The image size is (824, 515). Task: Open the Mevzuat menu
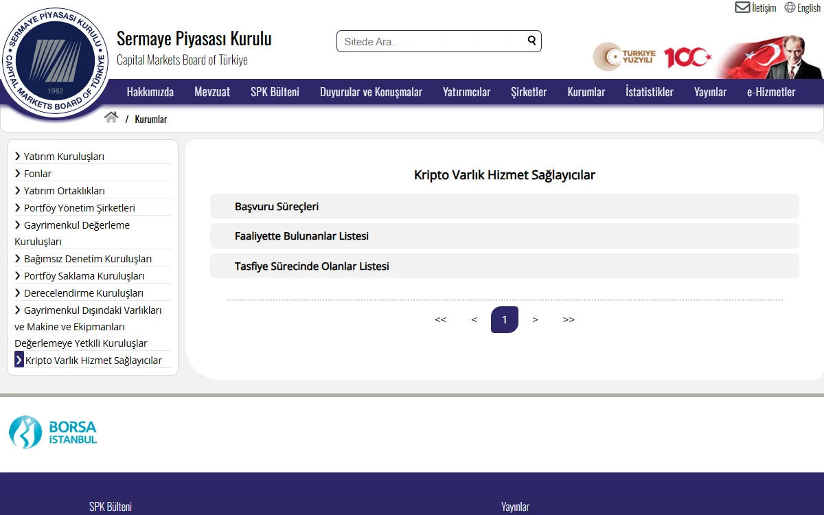tap(212, 91)
